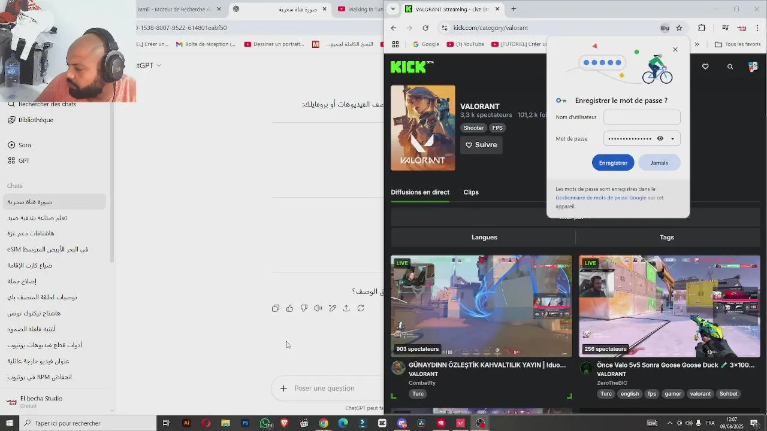767x431 pixels.
Task: Show hidden system tray icons
Action: click(670, 423)
